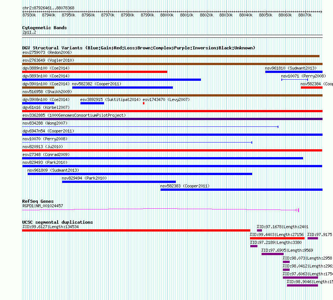
Task: Select the 2p11.2 cytogenetic band label
Action: [29, 32]
